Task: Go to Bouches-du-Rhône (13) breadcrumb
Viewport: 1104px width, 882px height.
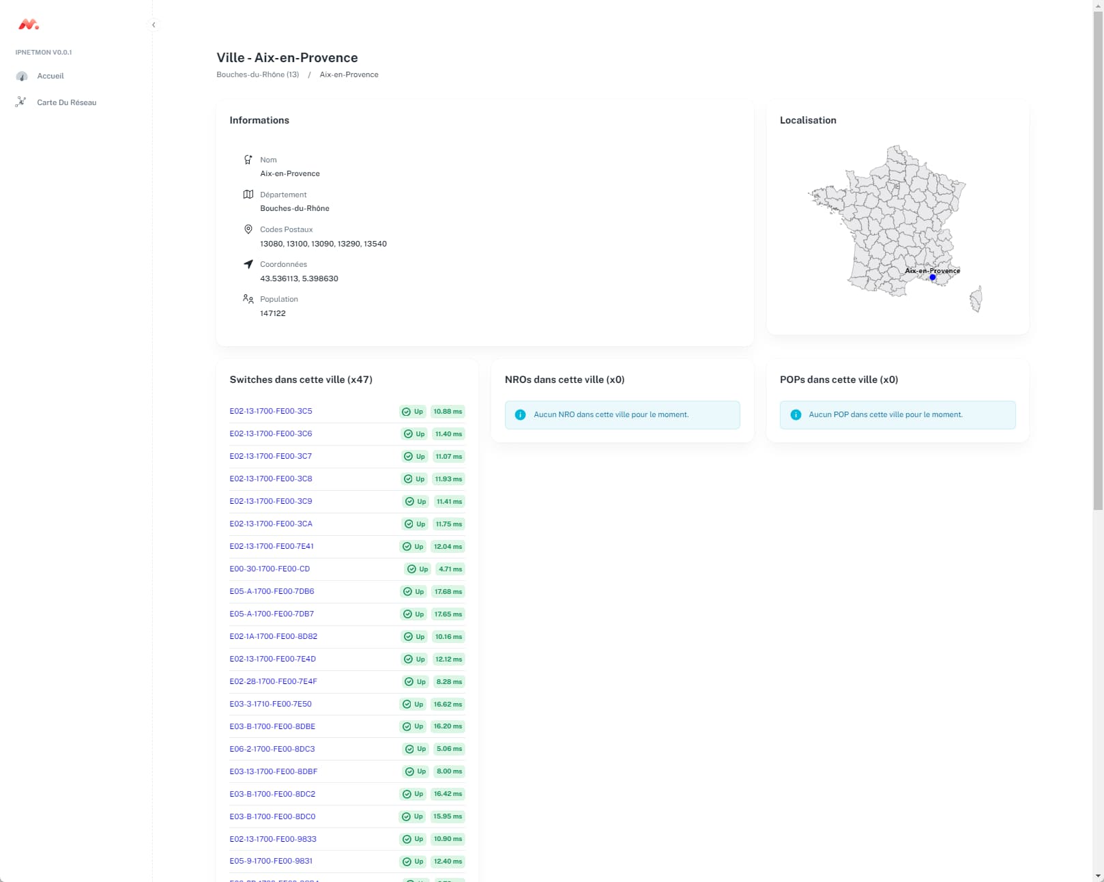Action: pos(257,74)
